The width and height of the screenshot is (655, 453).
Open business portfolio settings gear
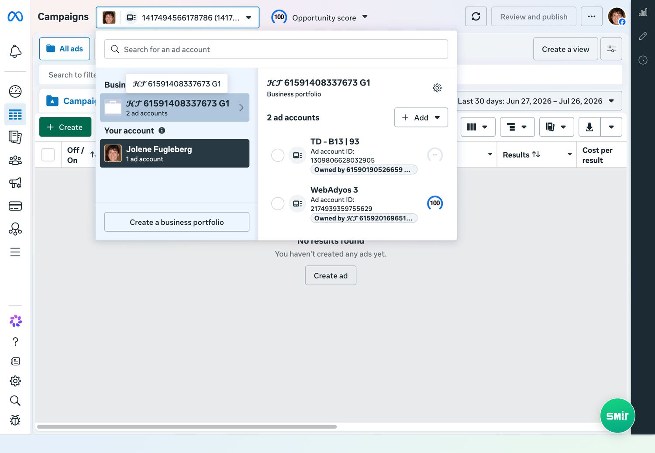pos(437,88)
